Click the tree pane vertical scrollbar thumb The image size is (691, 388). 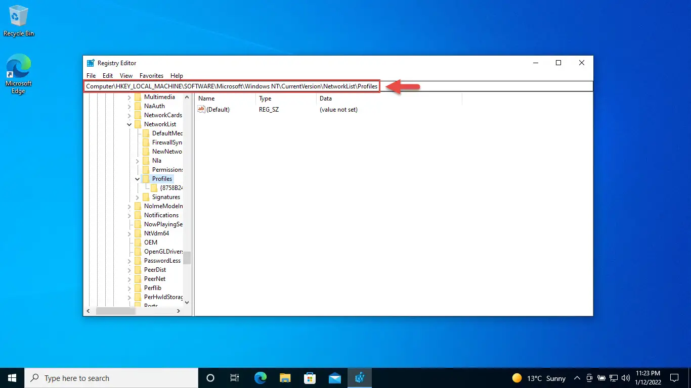click(187, 258)
